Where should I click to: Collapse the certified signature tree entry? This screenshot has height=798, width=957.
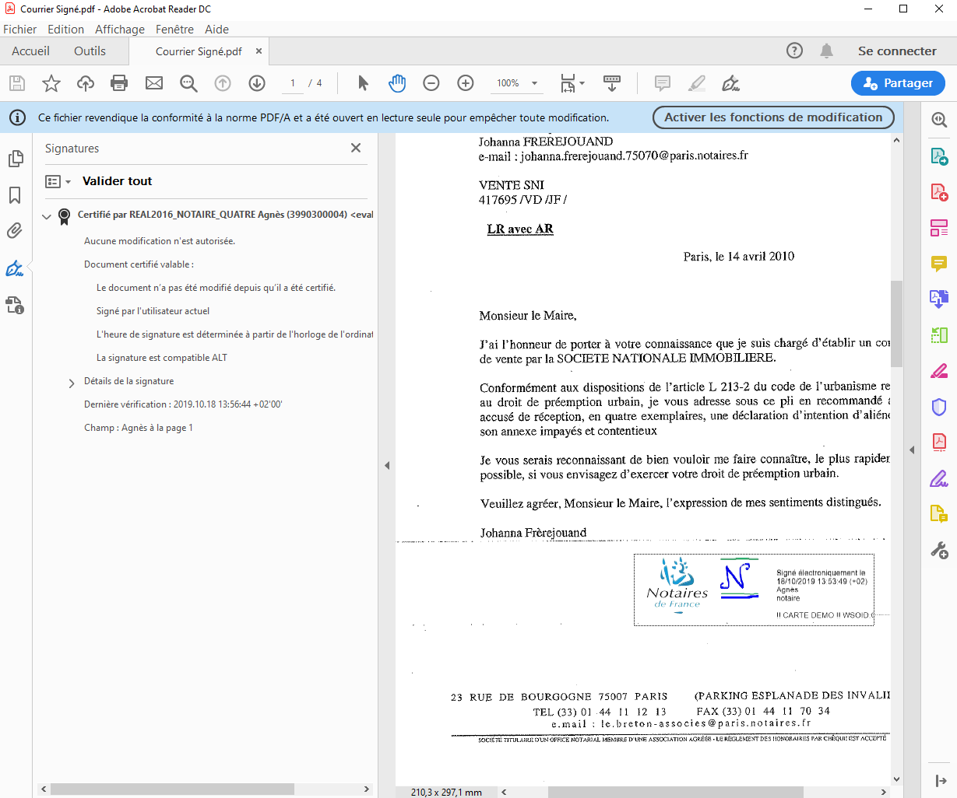[47, 216]
